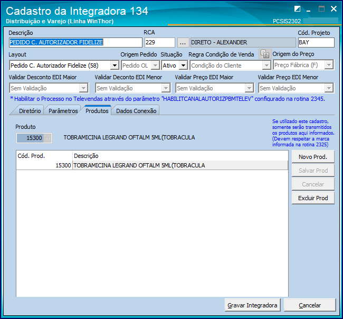Click the RCA code field 229

(160, 42)
